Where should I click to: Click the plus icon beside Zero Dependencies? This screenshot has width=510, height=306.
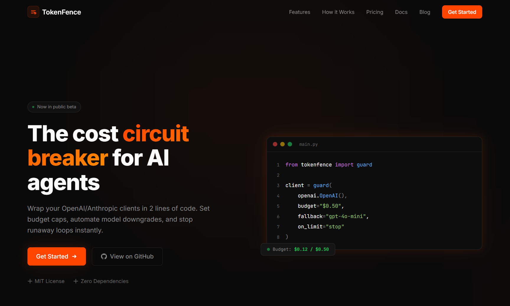pyautogui.click(x=76, y=281)
